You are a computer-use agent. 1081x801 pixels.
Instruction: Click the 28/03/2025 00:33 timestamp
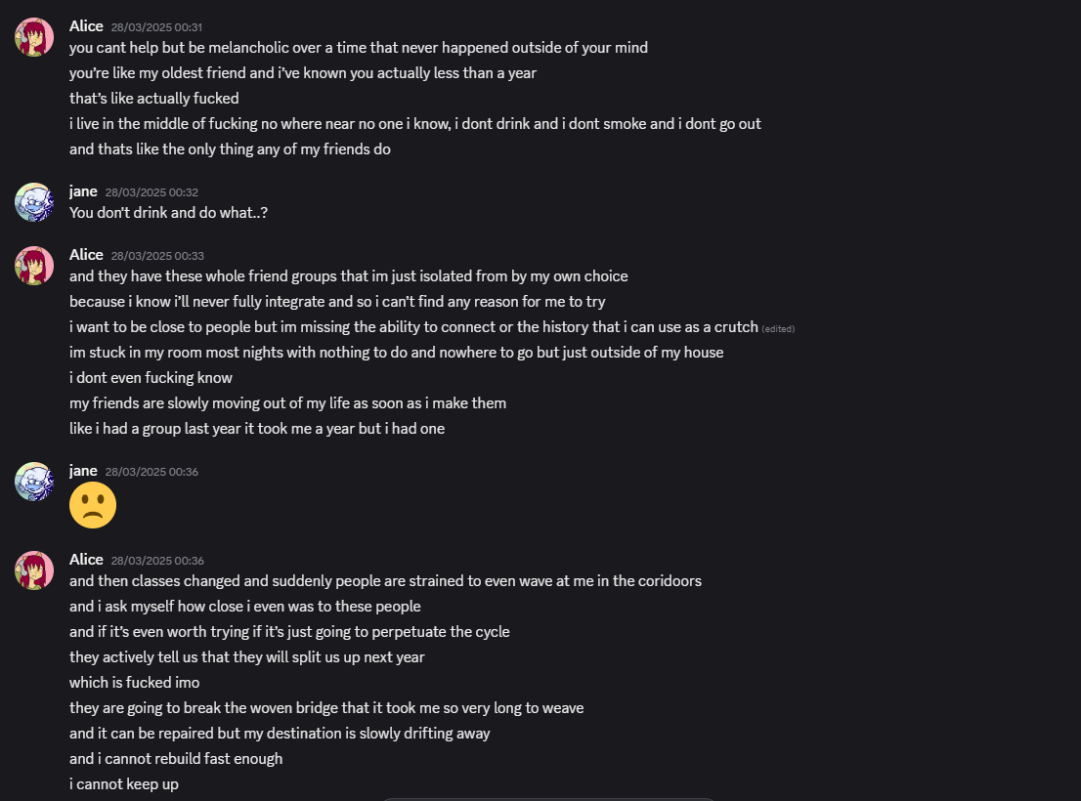click(x=157, y=256)
